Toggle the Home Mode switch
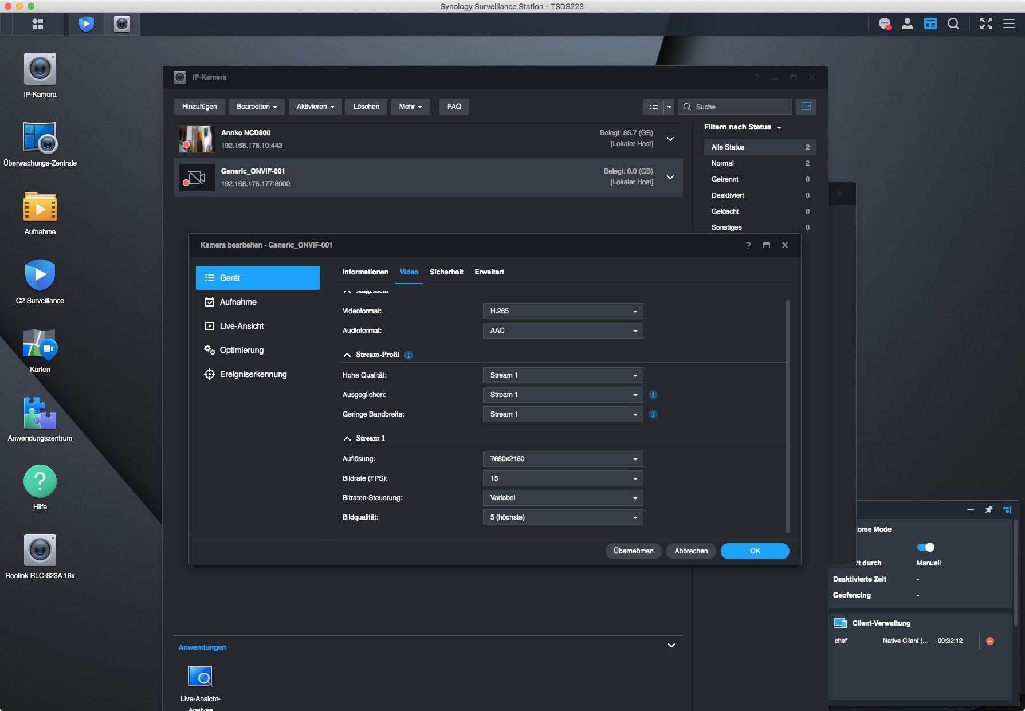This screenshot has width=1025, height=711. tap(925, 547)
